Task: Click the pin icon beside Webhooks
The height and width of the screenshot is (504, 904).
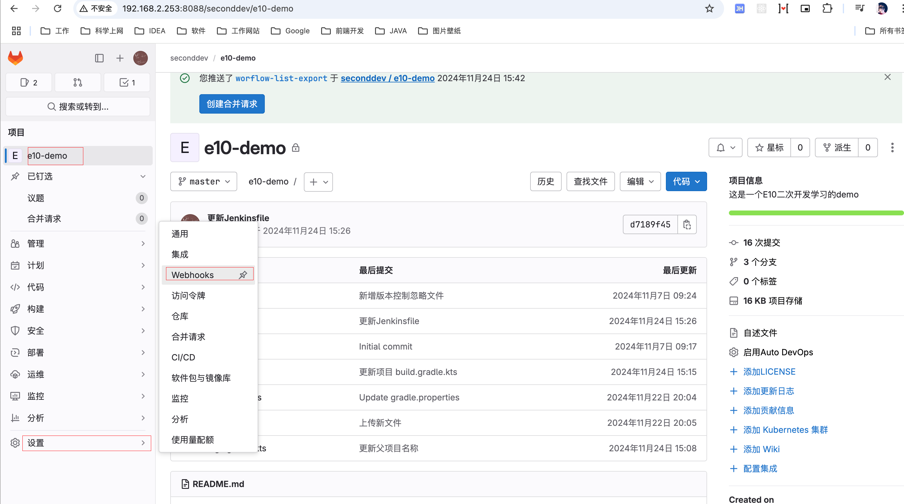Action: pyautogui.click(x=243, y=275)
